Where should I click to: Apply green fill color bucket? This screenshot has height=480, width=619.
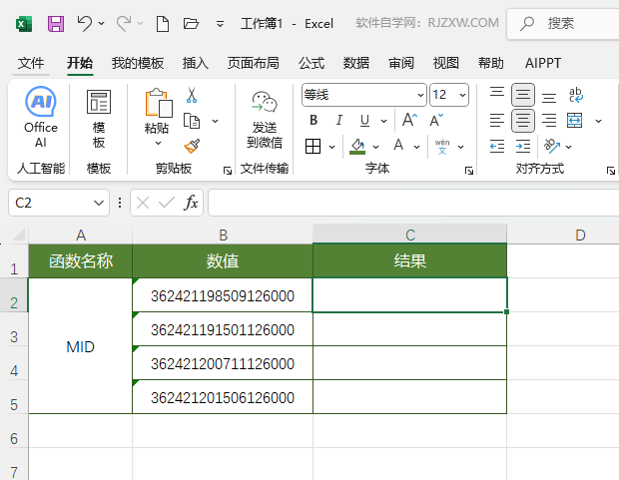click(357, 146)
